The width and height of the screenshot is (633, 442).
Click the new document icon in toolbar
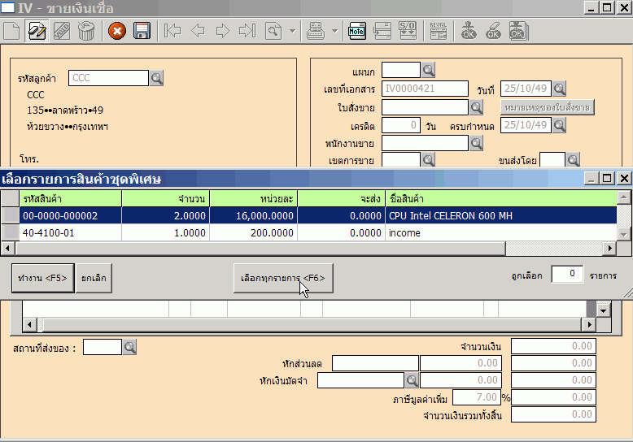click(11, 32)
